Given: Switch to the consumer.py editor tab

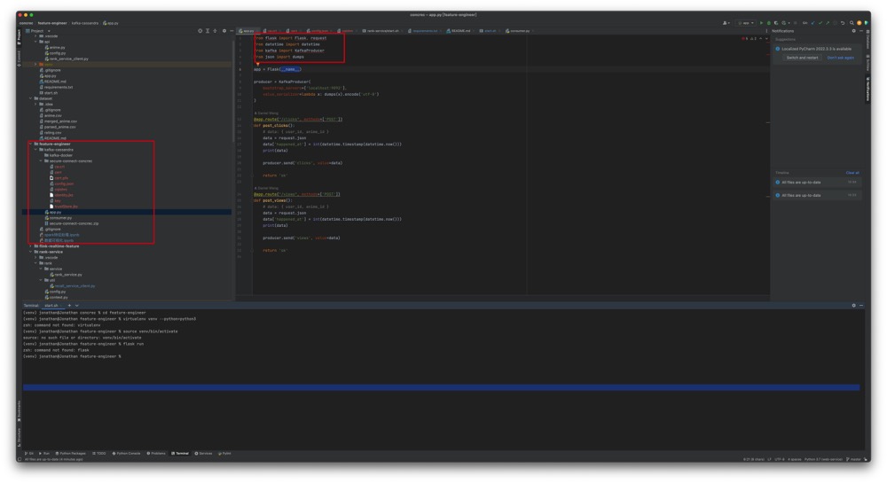Looking at the screenshot, I should point(518,31).
